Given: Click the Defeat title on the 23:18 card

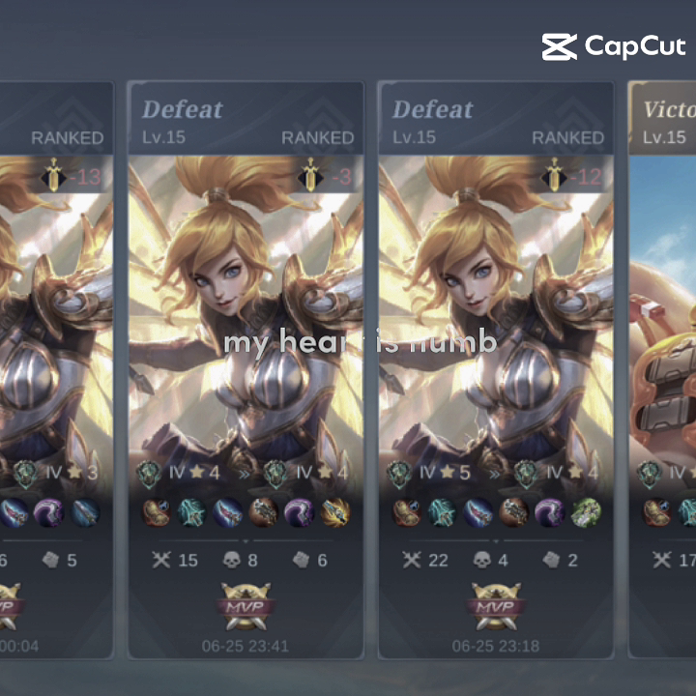Looking at the screenshot, I should [433, 109].
